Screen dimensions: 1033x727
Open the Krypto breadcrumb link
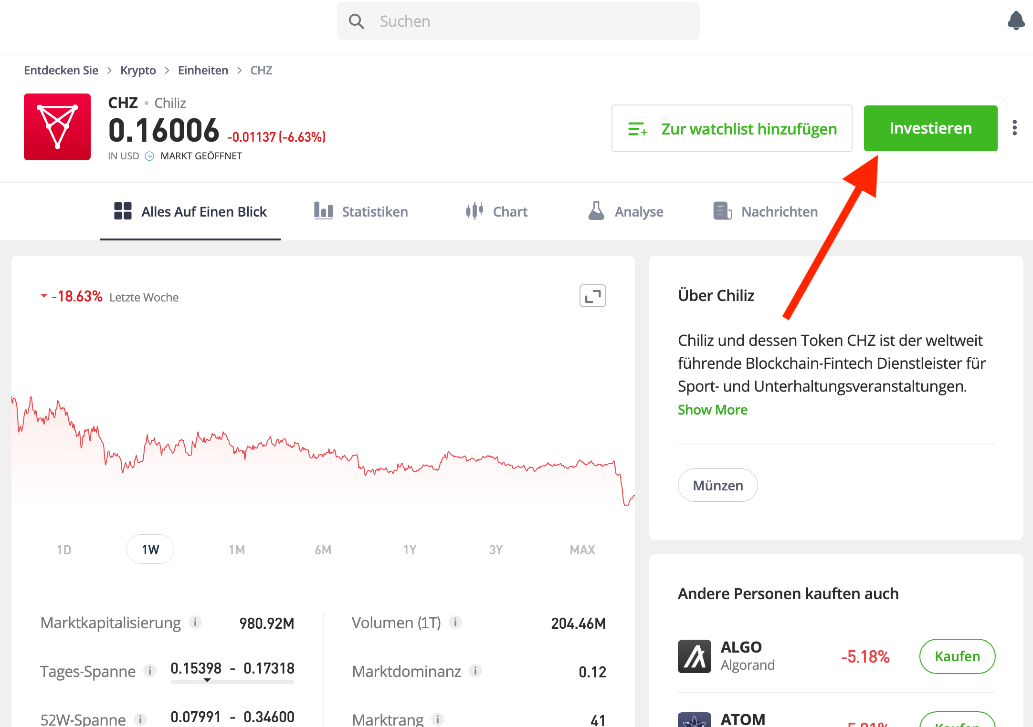(138, 71)
